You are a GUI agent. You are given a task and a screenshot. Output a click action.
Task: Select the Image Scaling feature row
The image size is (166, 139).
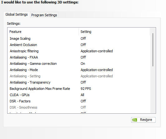pyautogui.click(x=79, y=39)
